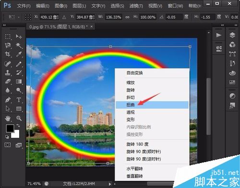
Task: Open the status bar info arrow menu
Action: coord(110,184)
